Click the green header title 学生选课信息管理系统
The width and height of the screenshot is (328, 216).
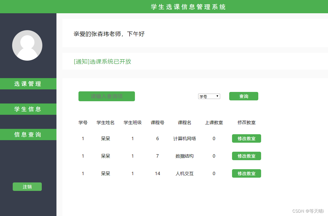coord(188,7)
